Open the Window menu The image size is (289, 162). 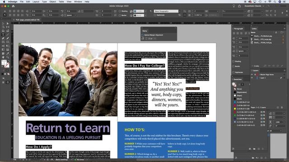click(x=78, y=2)
